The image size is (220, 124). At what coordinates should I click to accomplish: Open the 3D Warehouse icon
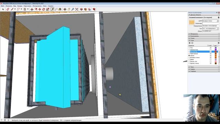coord(81,9)
